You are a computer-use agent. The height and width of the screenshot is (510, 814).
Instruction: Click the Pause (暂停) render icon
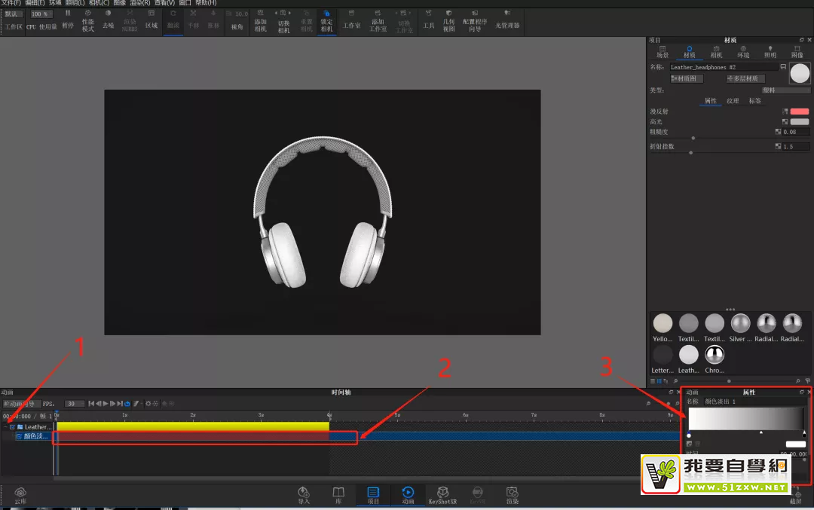click(68, 19)
